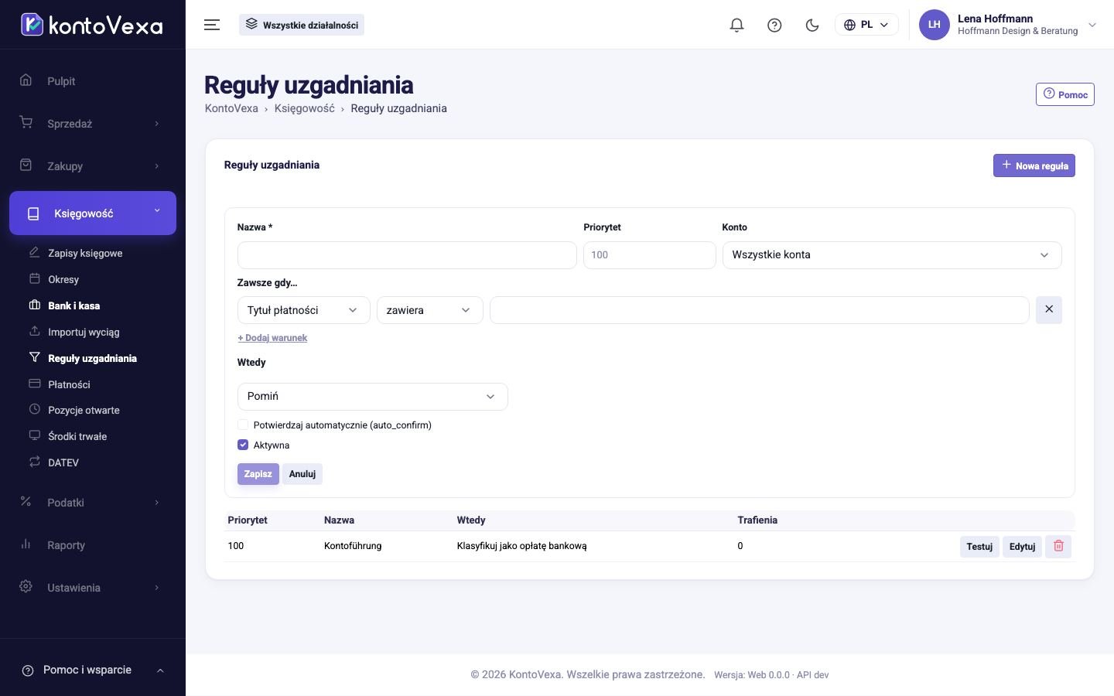
Task: Click the Zapisz button
Action: click(x=258, y=474)
